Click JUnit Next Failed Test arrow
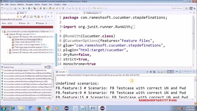 (18, 17)
